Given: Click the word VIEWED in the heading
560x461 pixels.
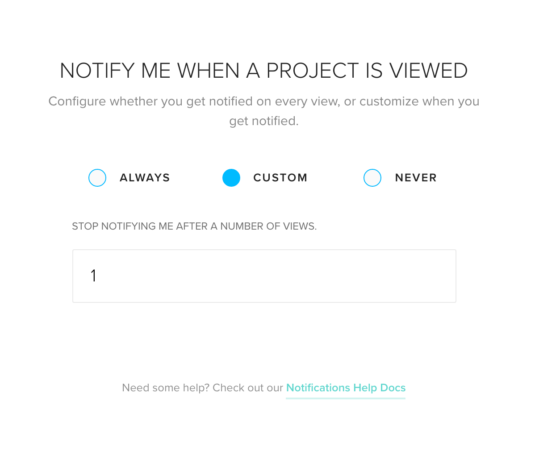Looking at the screenshot, I should 428,71.
